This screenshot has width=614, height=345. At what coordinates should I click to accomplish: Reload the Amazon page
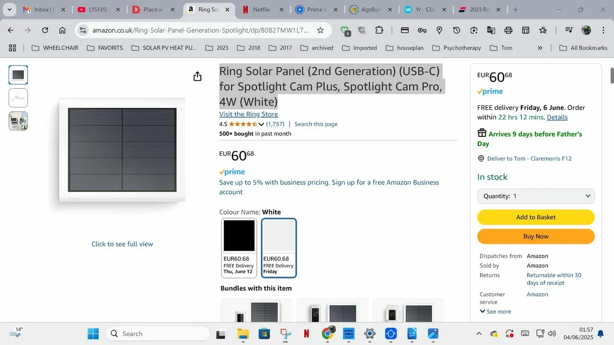tap(45, 30)
